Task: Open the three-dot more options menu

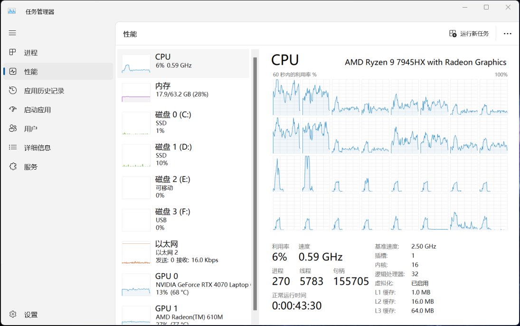Action: (507, 34)
